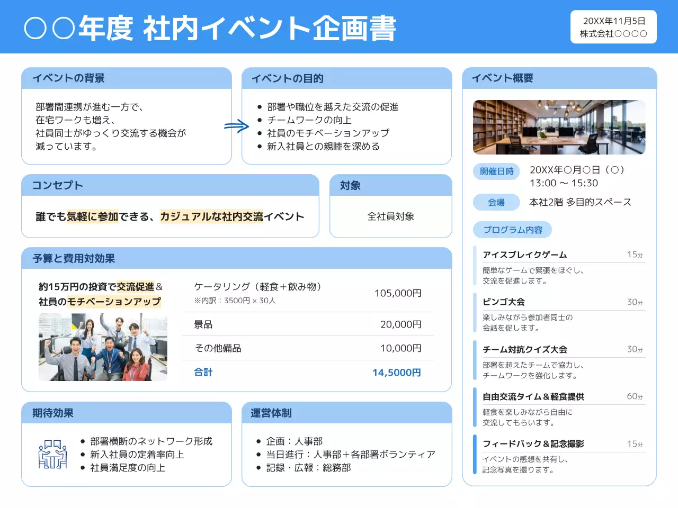678x508 pixels.
Task: Click the 全社員対象 label in 対象 box
Action: (x=391, y=216)
